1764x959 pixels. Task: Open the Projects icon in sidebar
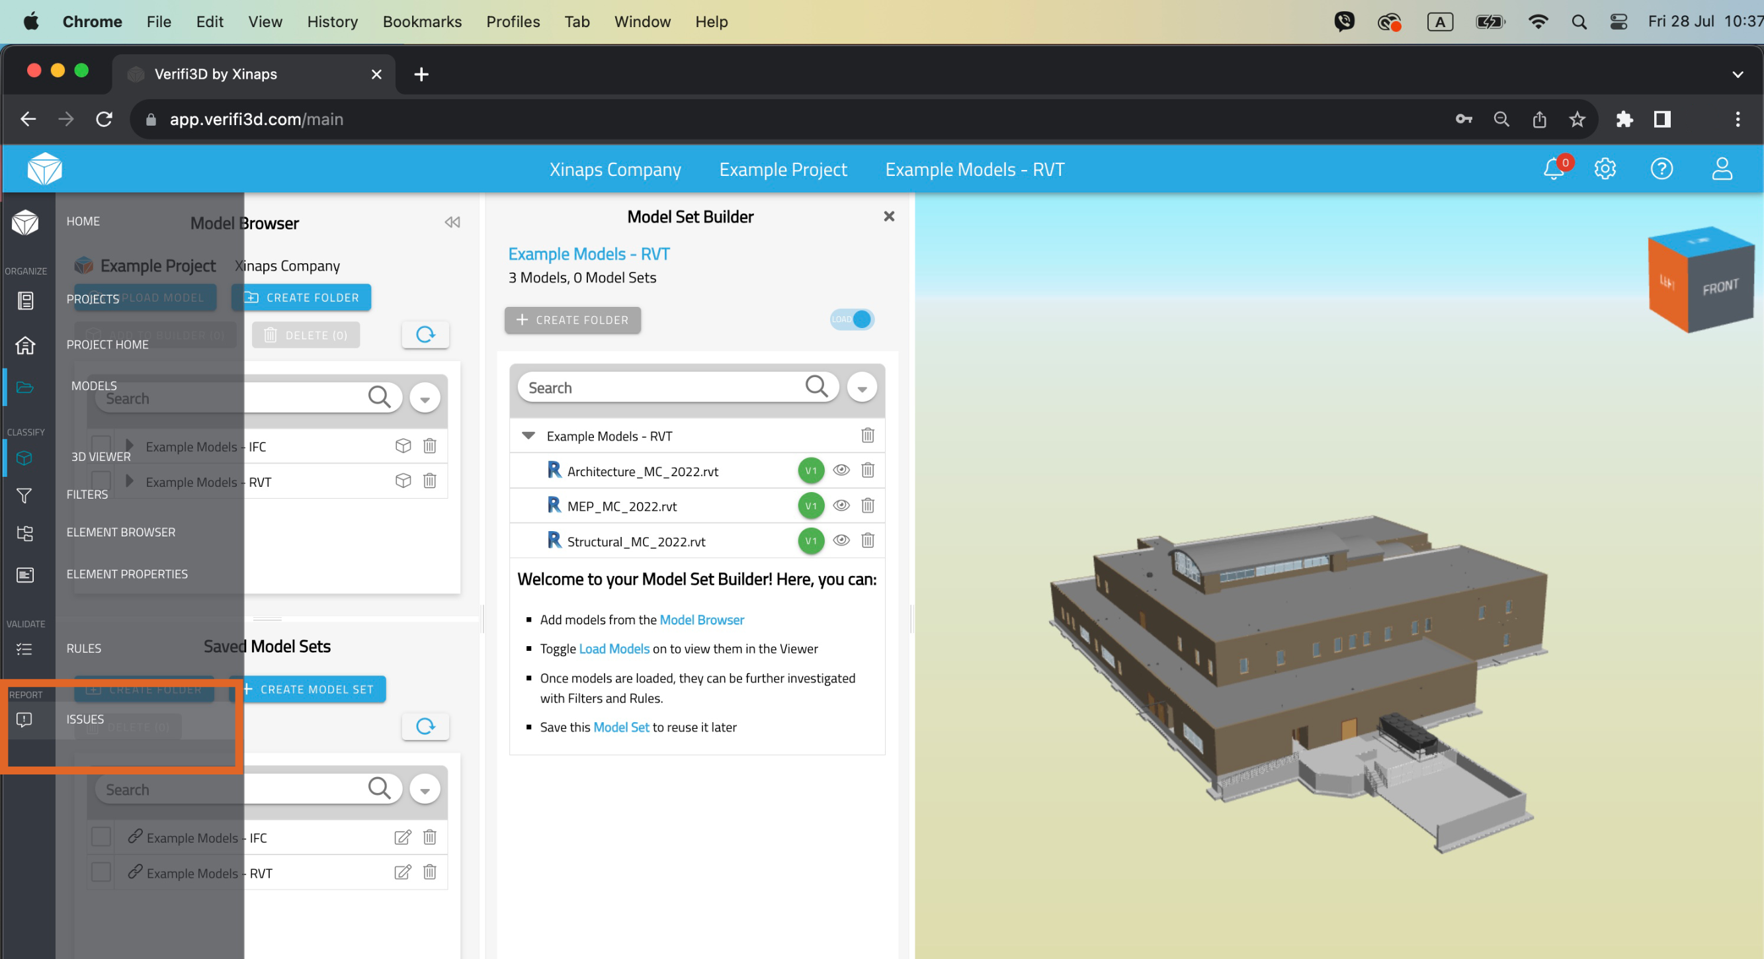(25, 300)
